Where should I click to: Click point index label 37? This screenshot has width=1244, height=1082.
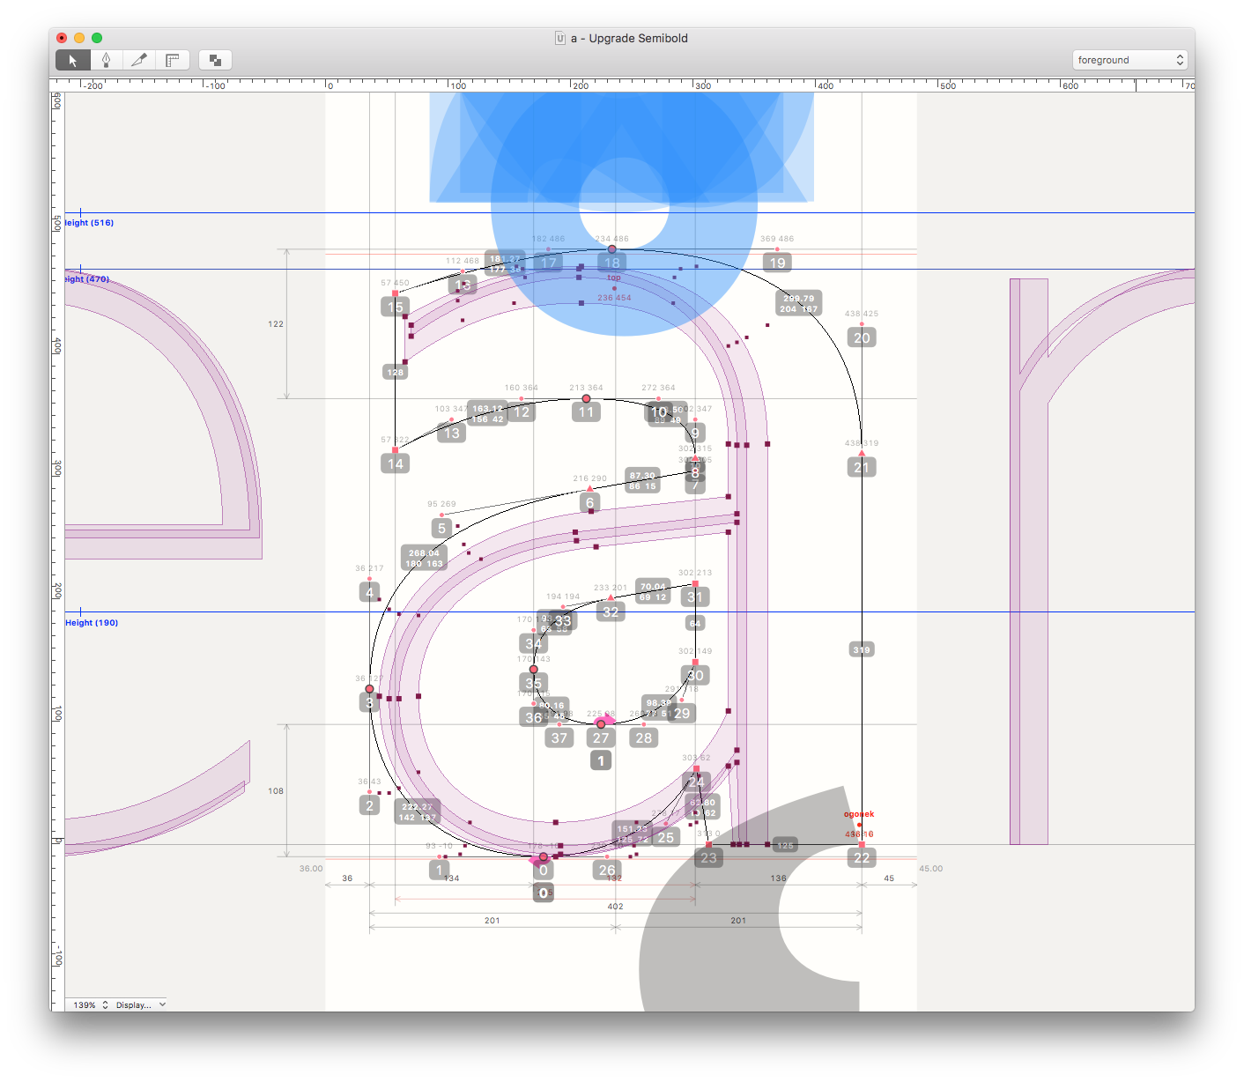pos(559,737)
